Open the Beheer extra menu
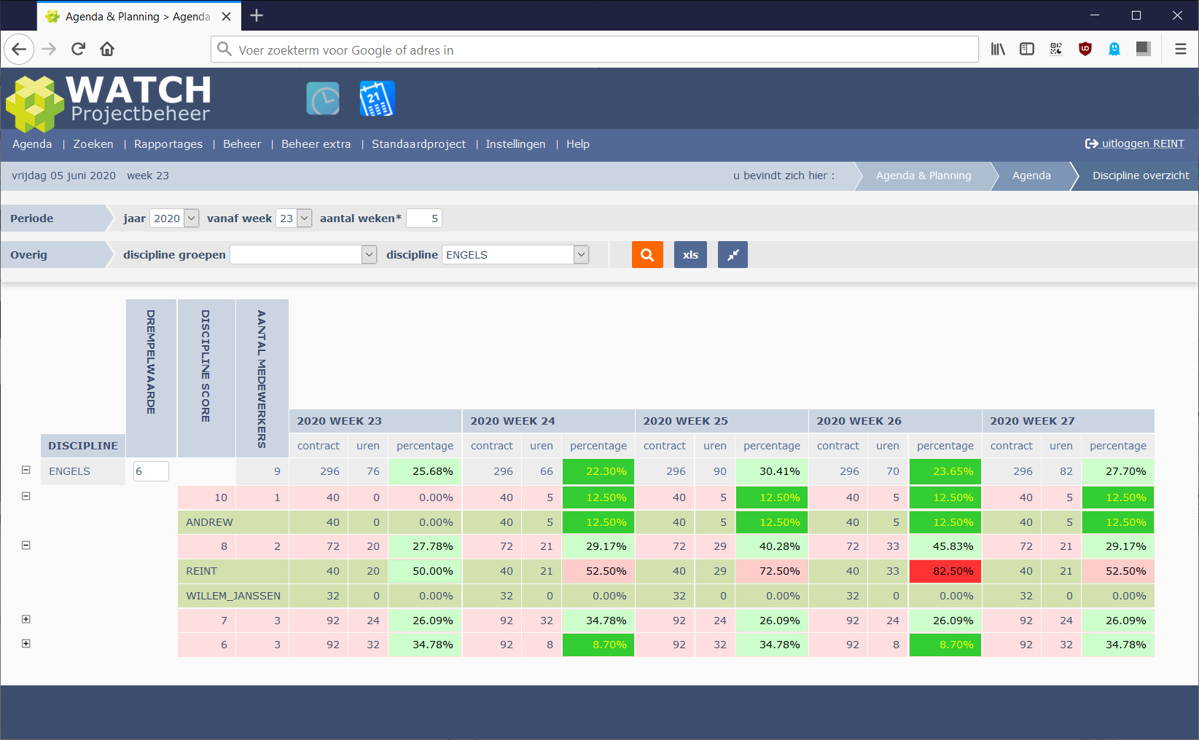 316,144
